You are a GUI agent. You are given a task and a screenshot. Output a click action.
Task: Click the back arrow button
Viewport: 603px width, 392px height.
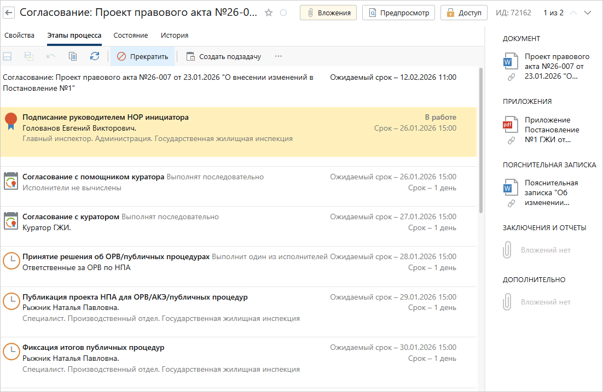point(9,13)
